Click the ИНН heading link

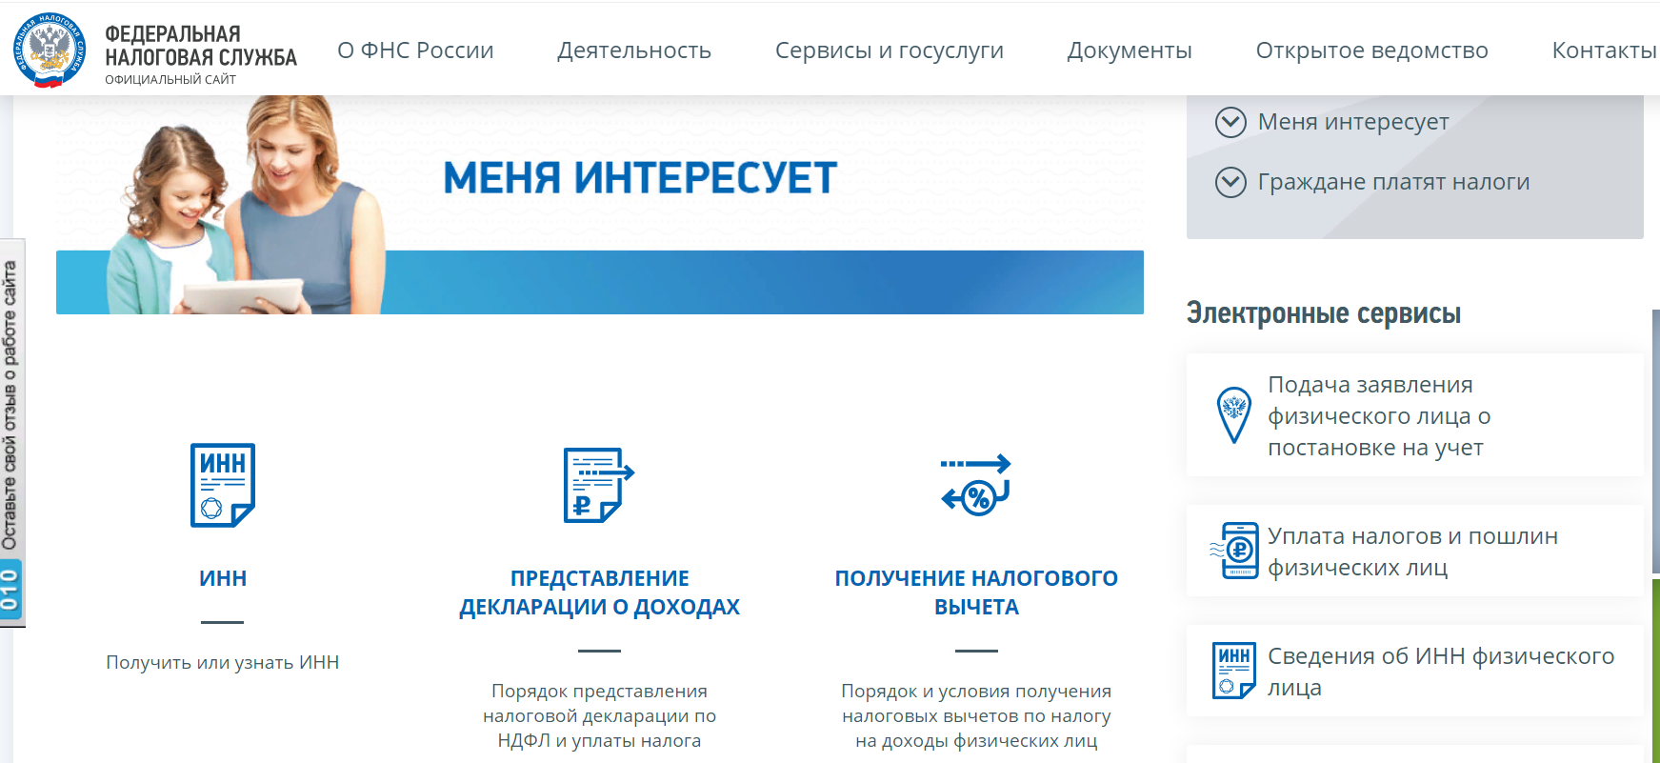point(223,578)
